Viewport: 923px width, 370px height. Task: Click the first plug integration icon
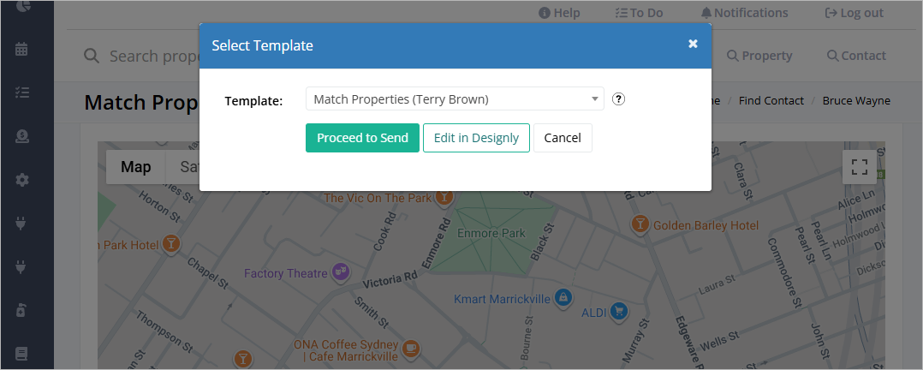tap(21, 224)
